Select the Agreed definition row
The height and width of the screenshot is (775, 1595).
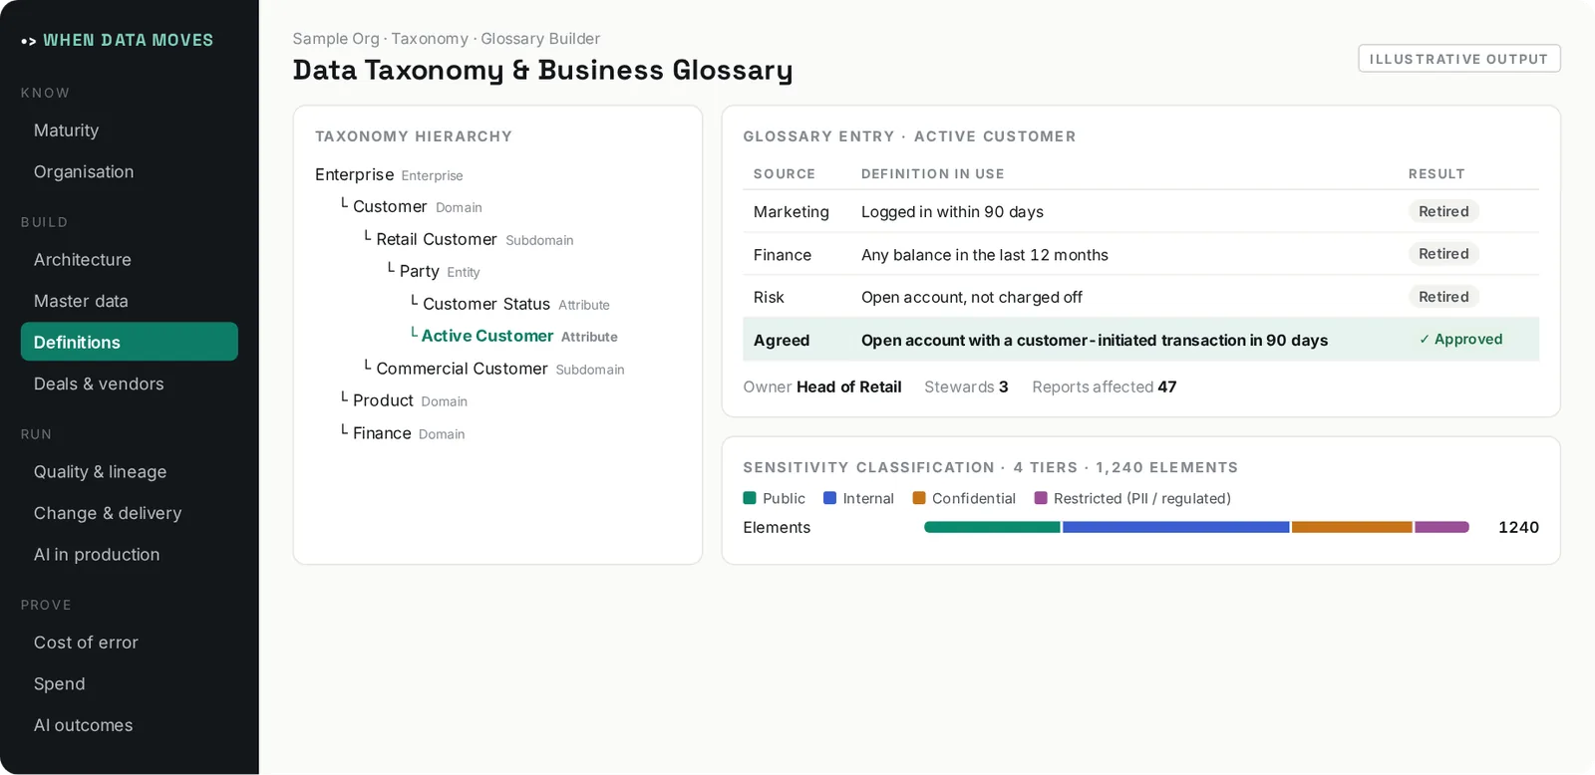click(1140, 340)
